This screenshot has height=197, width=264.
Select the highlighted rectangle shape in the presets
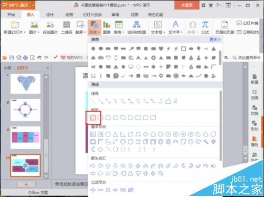click(93, 117)
